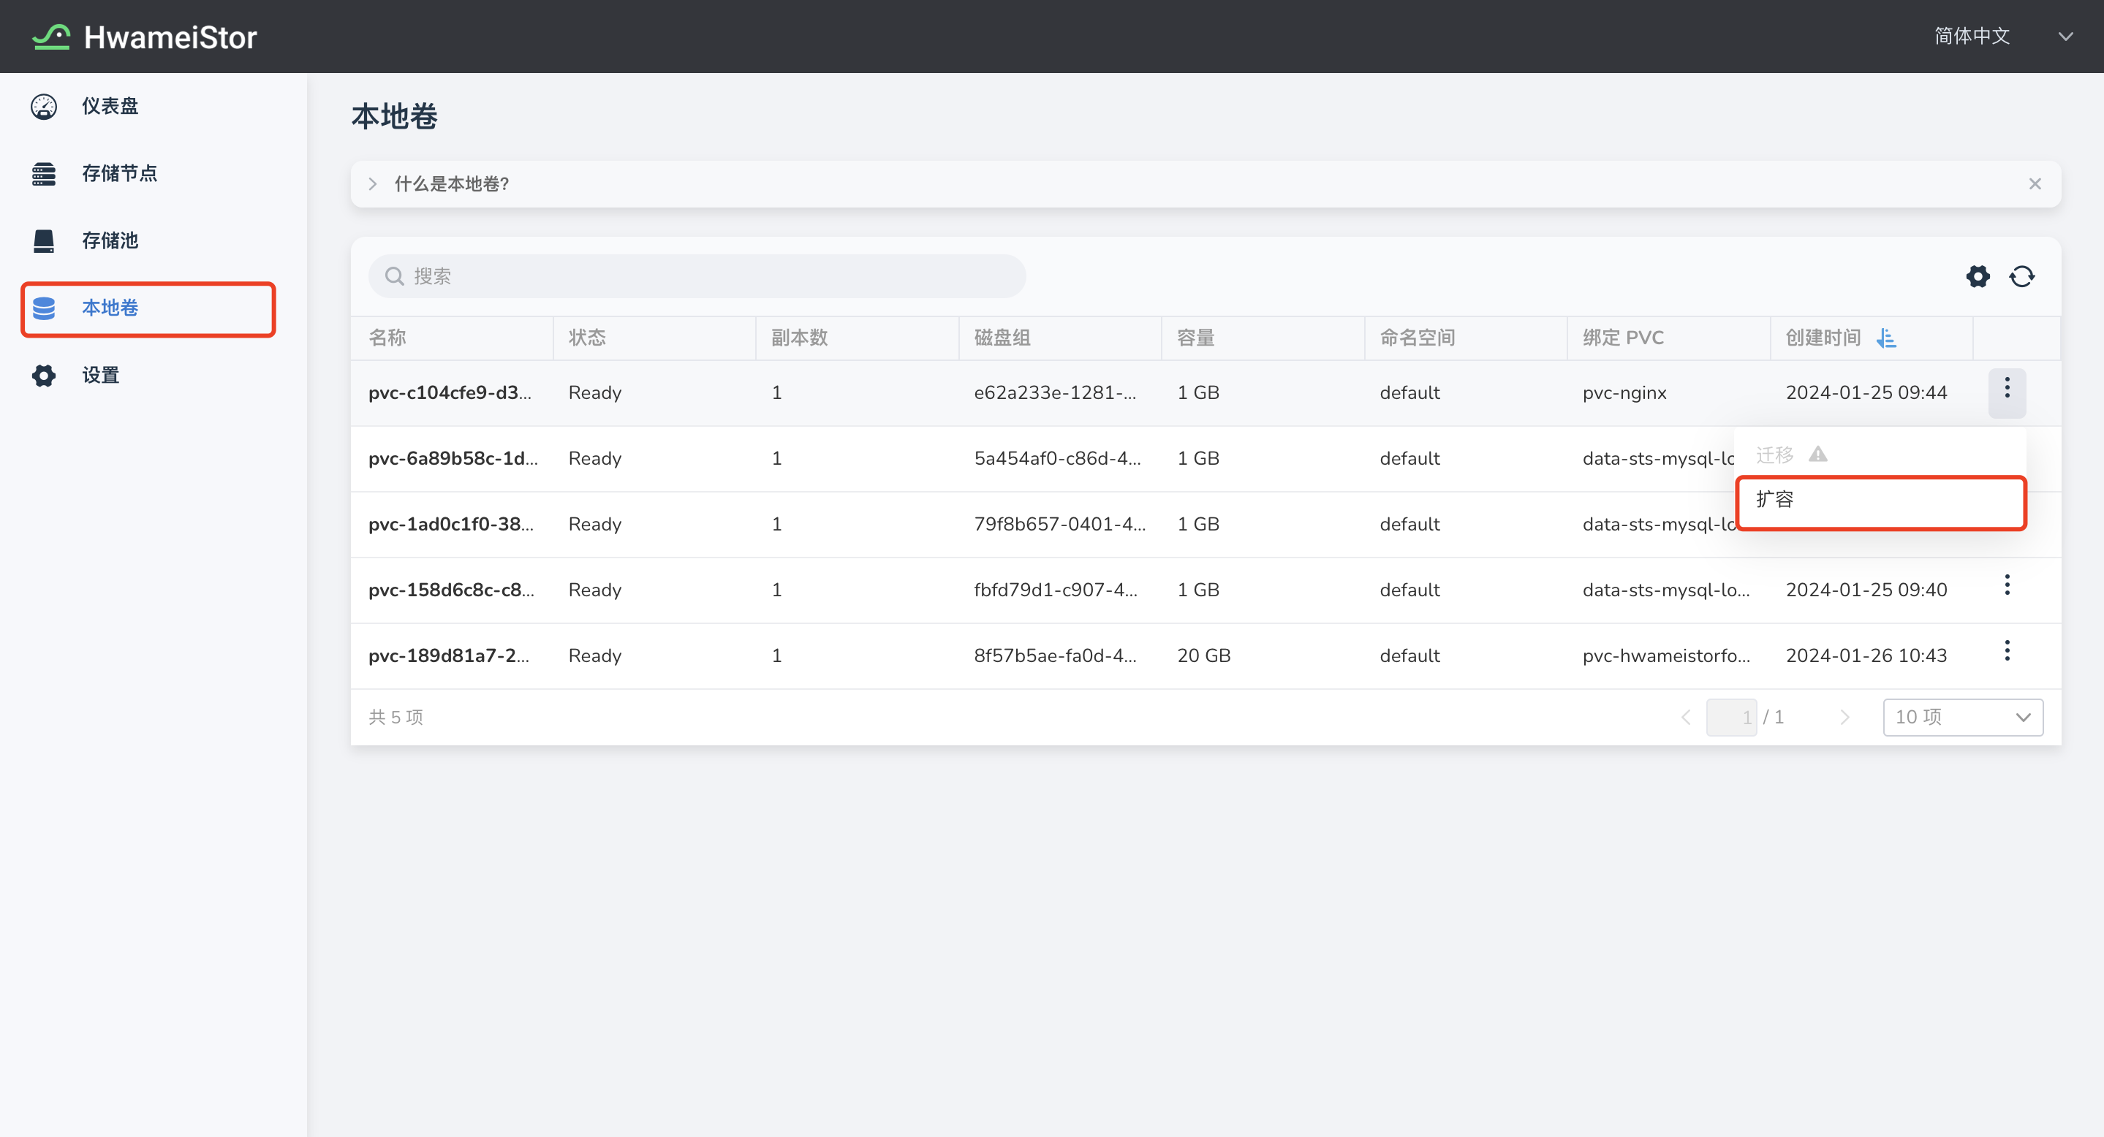The image size is (2104, 1137).
Task: Click kebab menu of pvc-c104cfe9 row
Action: [x=2007, y=389]
